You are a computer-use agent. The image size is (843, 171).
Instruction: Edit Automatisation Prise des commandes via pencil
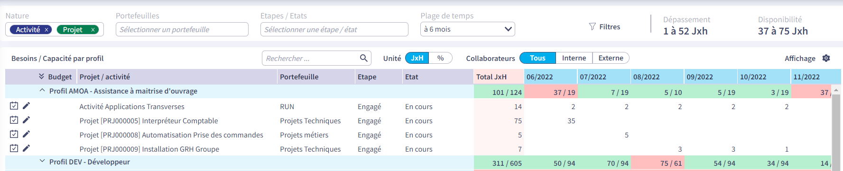[27, 134]
